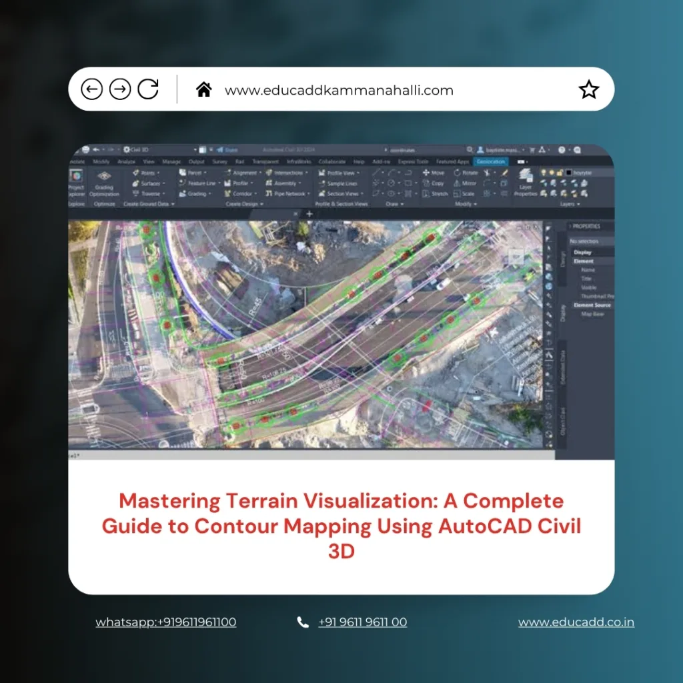
Task: Select the Scale tool
Action: click(464, 193)
